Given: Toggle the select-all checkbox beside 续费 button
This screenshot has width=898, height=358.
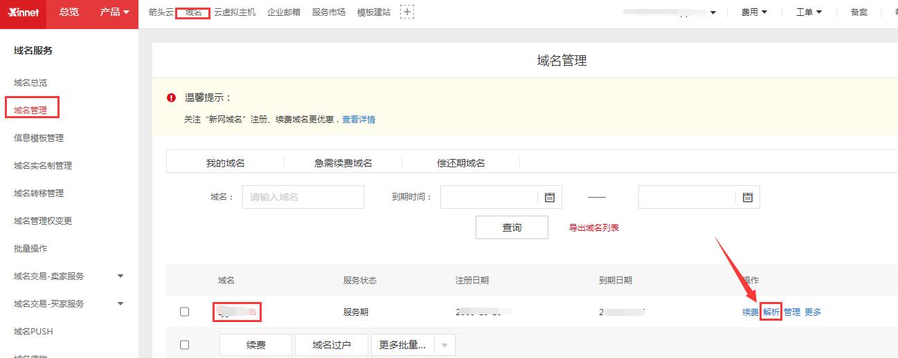Looking at the screenshot, I should (184, 345).
